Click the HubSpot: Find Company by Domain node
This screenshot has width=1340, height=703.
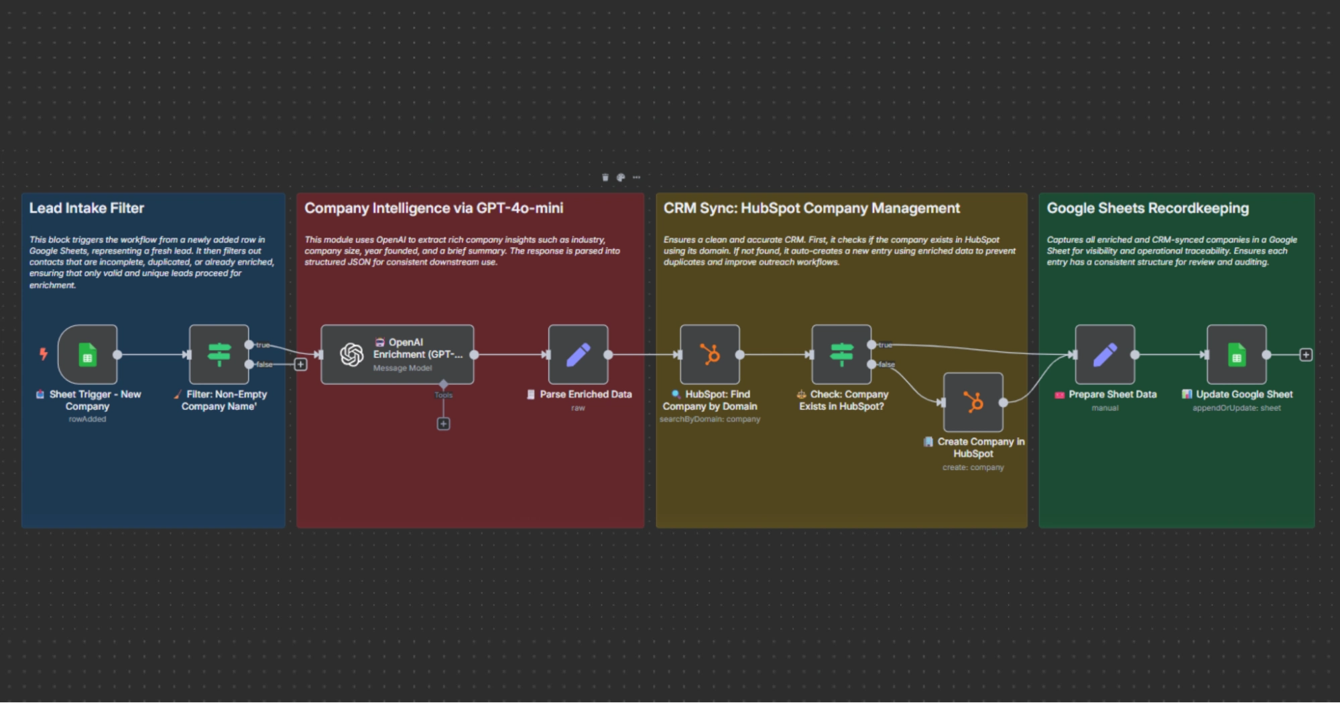(711, 355)
